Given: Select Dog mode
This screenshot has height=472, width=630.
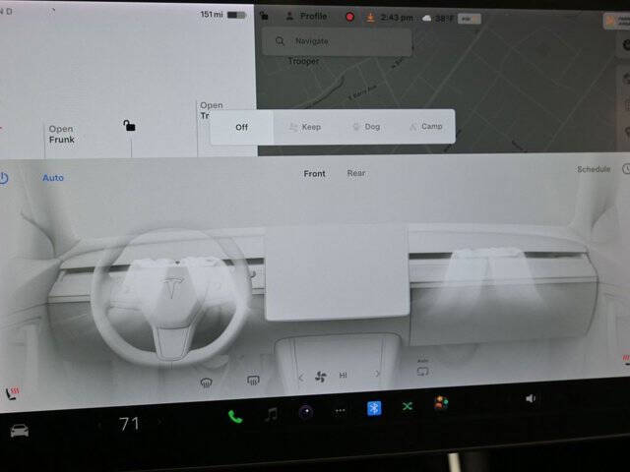Looking at the screenshot, I should pyautogui.click(x=366, y=127).
